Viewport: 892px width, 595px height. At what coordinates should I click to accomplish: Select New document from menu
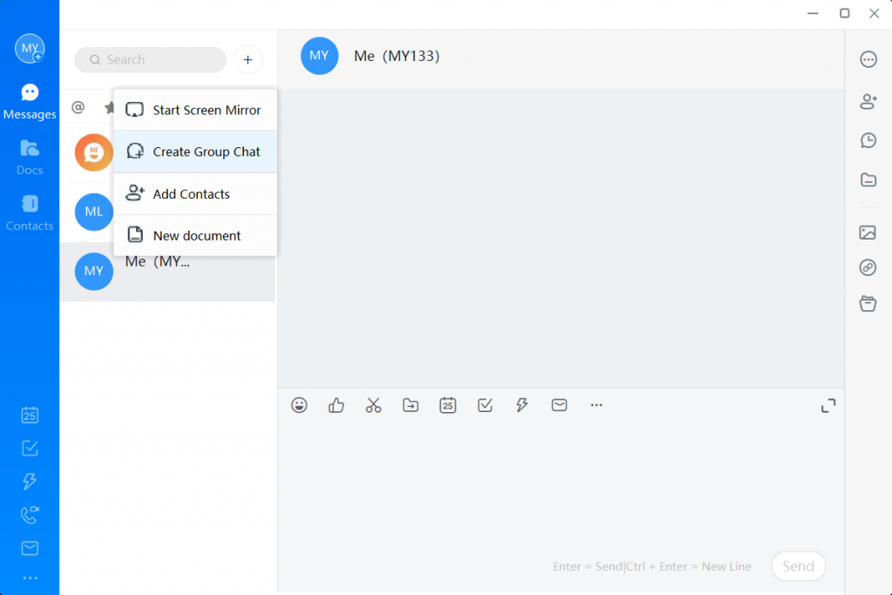(195, 235)
